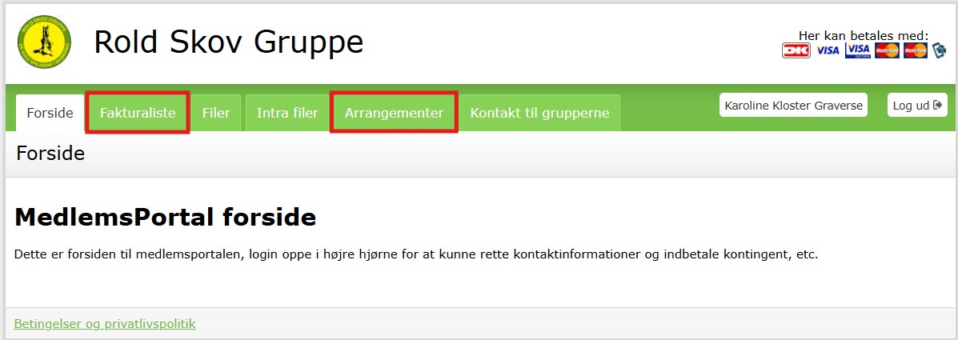Select the Arrangementer tab
This screenshot has height=340, width=958.
coord(394,113)
